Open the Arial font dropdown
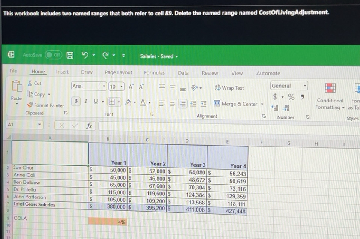The height and width of the screenshot is (239, 360). click(x=104, y=86)
